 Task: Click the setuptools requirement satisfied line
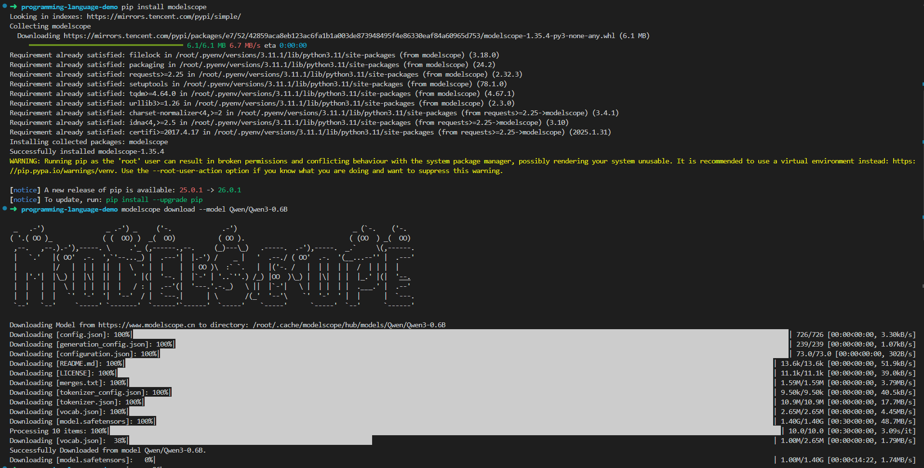click(258, 84)
